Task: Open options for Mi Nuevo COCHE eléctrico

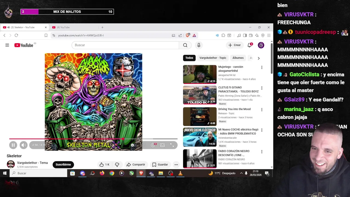Action: 262,130
